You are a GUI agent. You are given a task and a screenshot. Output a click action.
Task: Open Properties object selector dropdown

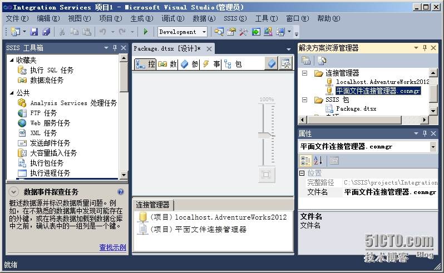pyautogui.click(x=433, y=147)
